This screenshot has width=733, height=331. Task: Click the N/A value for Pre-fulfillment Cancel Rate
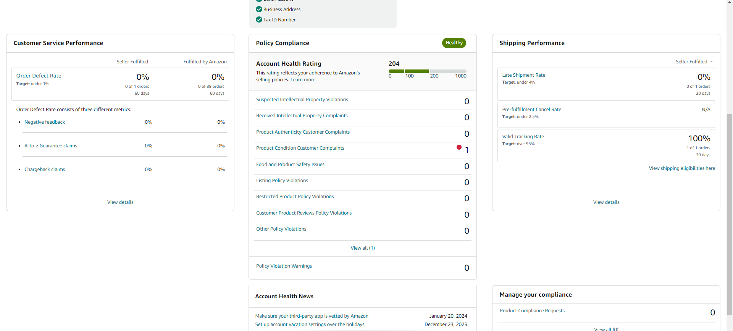(706, 110)
